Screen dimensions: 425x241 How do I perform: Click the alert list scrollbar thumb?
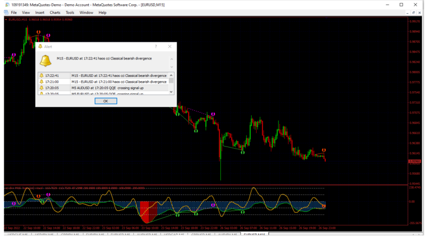(171, 81)
